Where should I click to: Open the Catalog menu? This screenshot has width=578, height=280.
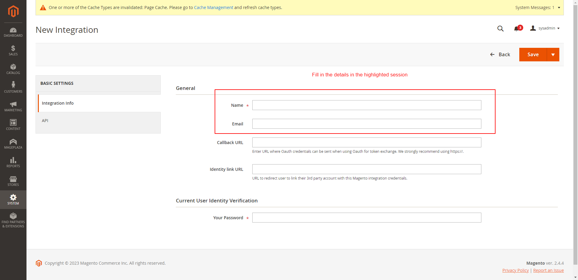coord(13,69)
